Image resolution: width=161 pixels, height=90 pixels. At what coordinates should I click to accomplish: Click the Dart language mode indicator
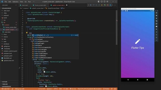66,89
